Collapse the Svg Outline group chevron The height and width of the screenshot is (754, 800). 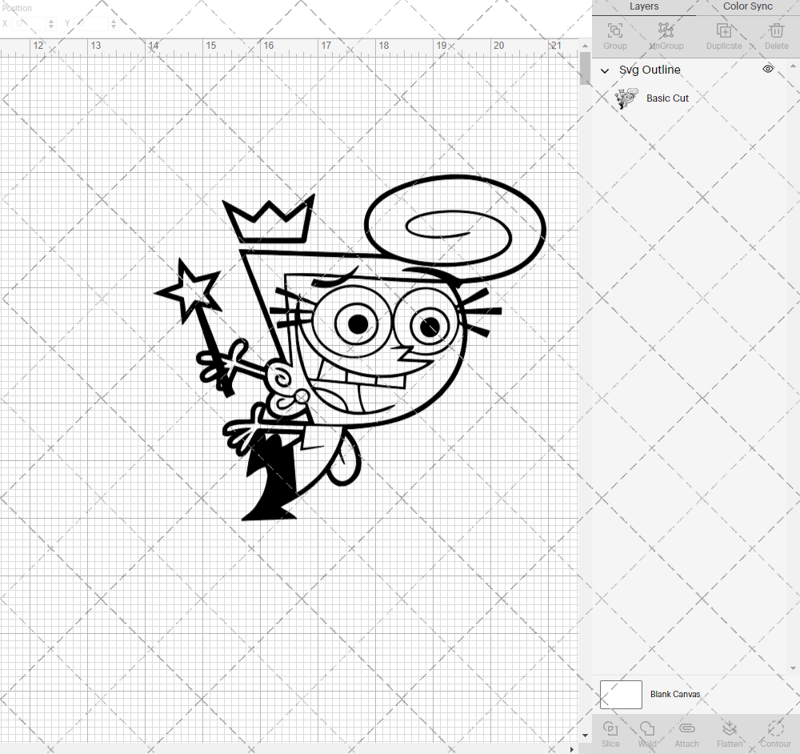pyautogui.click(x=605, y=71)
